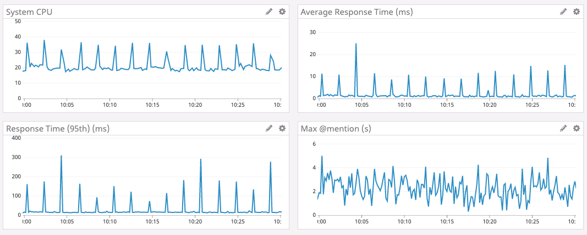This screenshot has width=587, height=235.
Task: Click the System CPU panel title
Action: coord(29,12)
